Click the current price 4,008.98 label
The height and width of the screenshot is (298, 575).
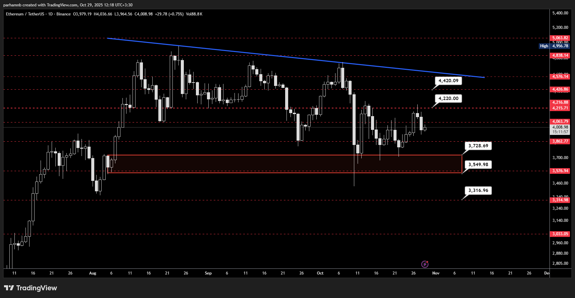(560, 127)
